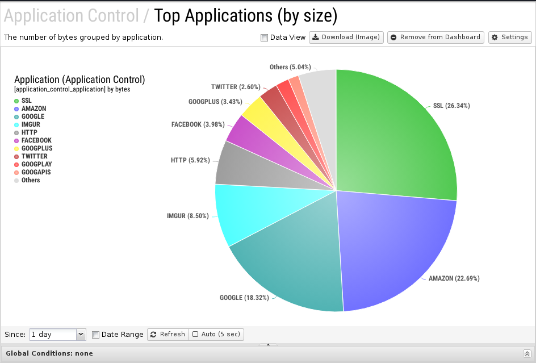The image size is (536, 363).
Task: Click GOOGAPIS salmon legend dot
Action: [16, 173]
